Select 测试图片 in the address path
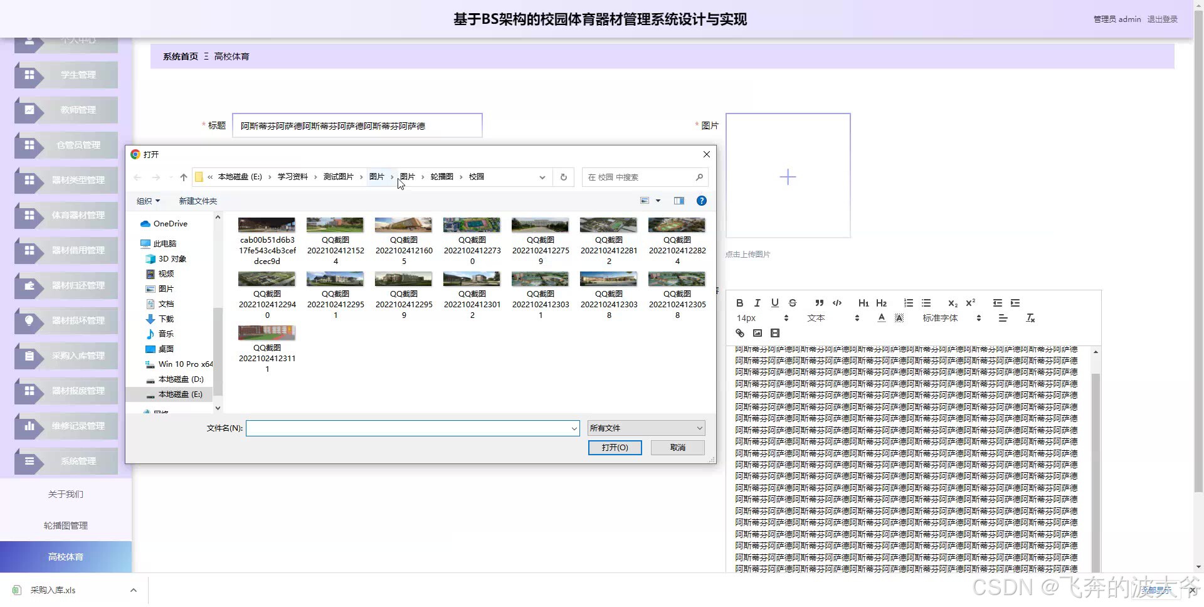 coord(338,177)
